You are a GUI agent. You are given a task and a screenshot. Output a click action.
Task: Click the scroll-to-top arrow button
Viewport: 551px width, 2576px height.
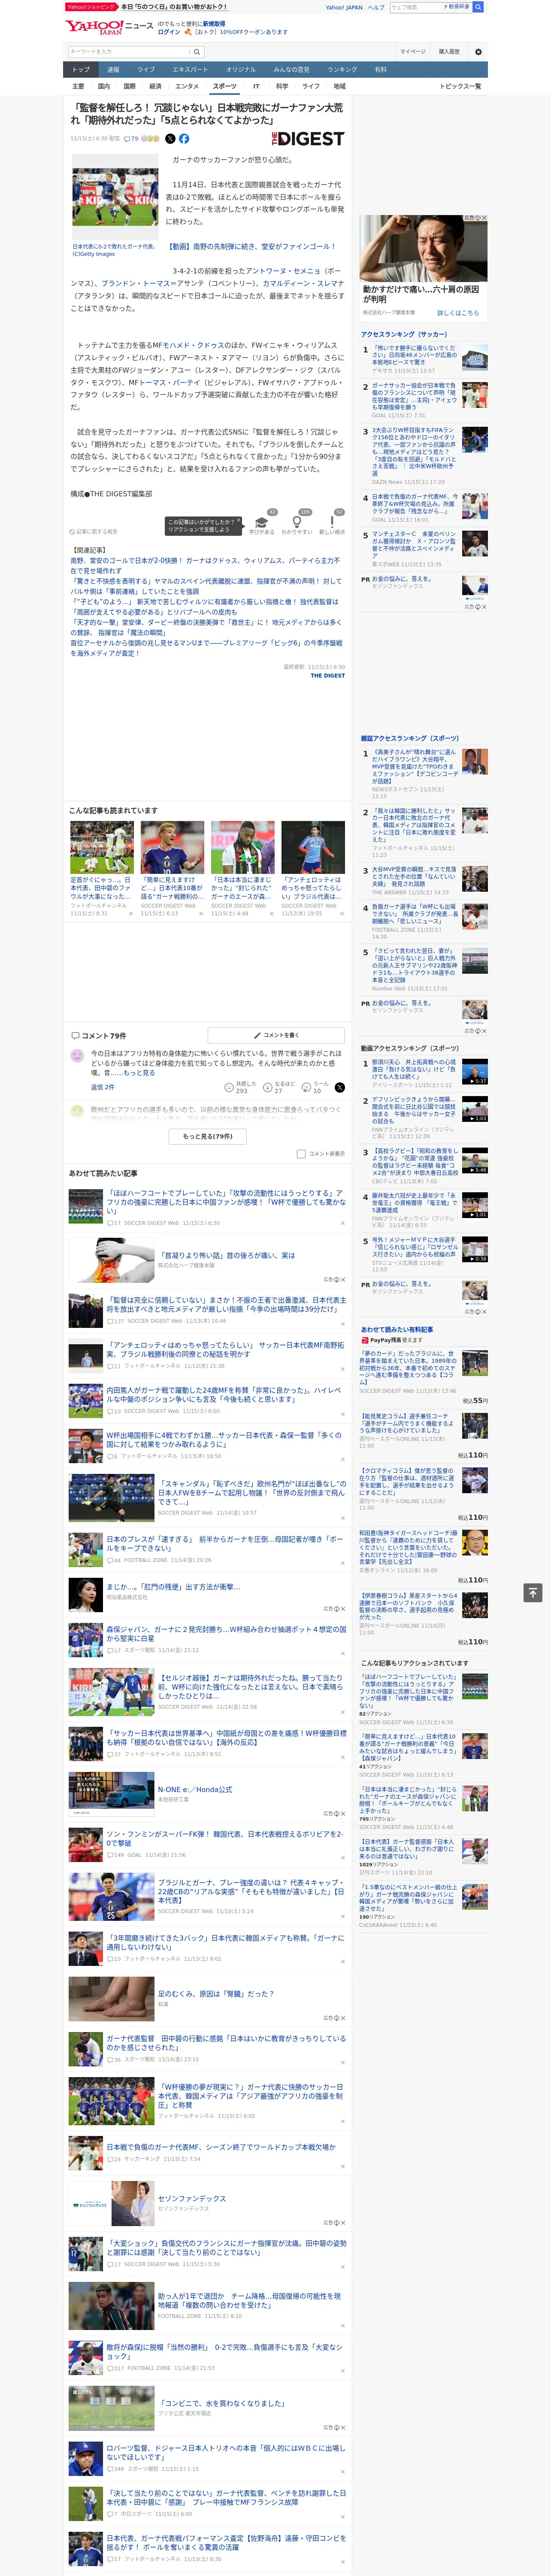[x=533, y=1592]
